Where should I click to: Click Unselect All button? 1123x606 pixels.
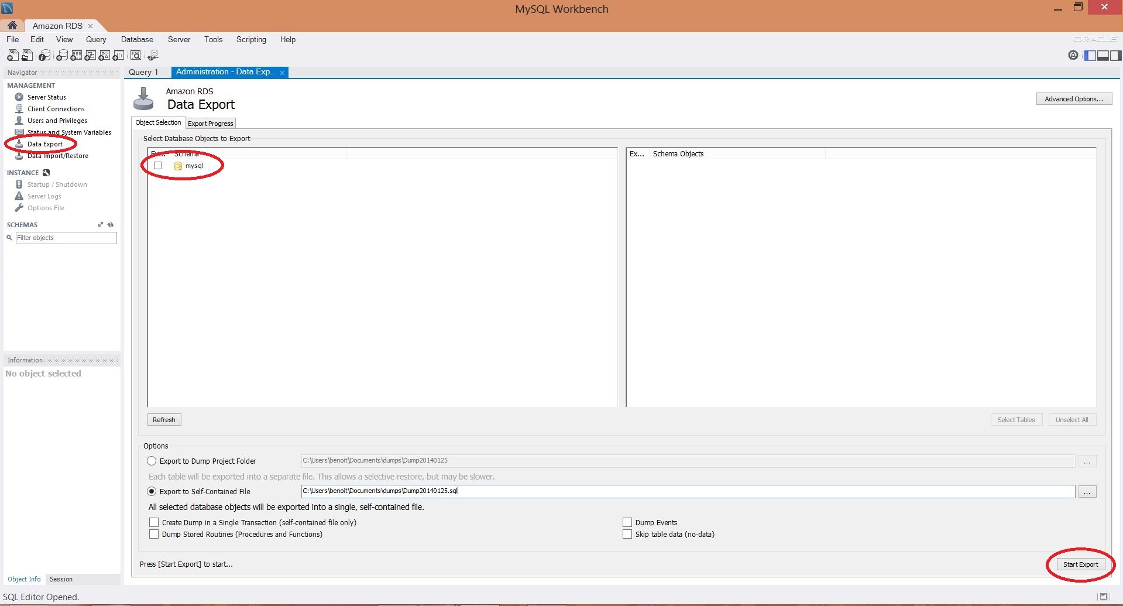pyautogui.click(x=1072, y=420)
